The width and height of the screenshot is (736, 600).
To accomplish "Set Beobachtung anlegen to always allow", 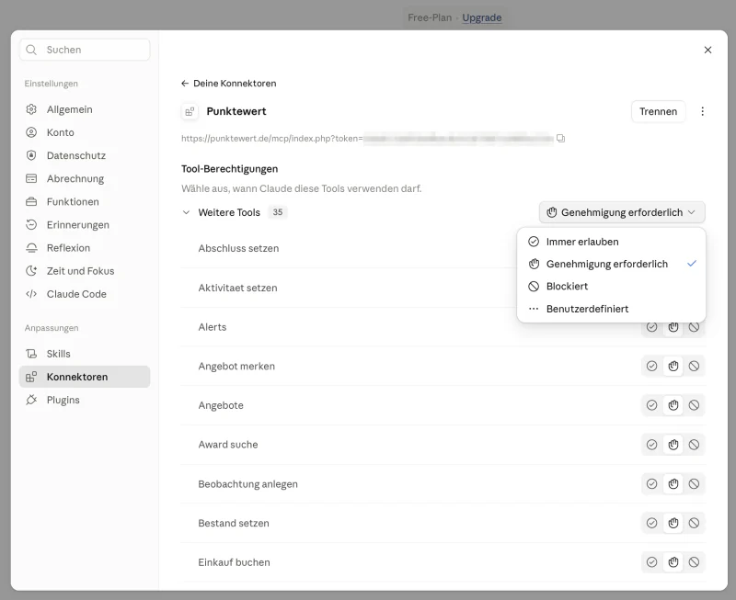I will point(651,483).
